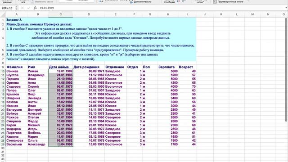288x162 pixels.
Task: Click the hire date cell 19.01.1989
Action: click(x=61, y=71)
